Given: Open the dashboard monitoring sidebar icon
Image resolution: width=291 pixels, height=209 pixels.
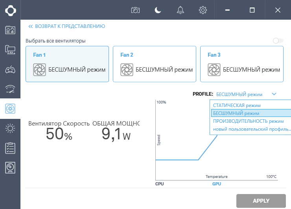Looking at the screenshot, I should 10,30.
